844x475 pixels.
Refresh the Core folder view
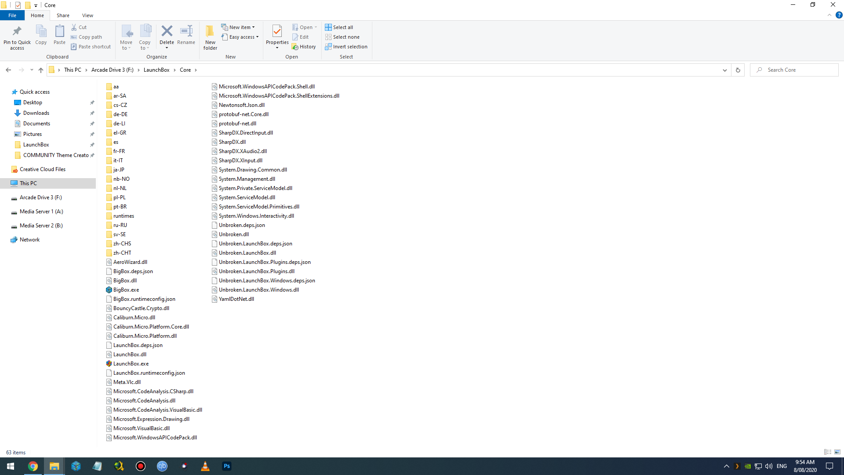pos(738,70)
